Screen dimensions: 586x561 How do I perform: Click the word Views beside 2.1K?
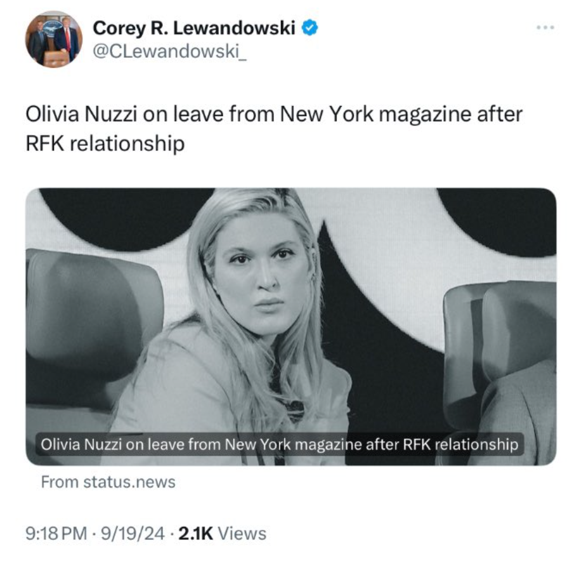coord(242,533)
